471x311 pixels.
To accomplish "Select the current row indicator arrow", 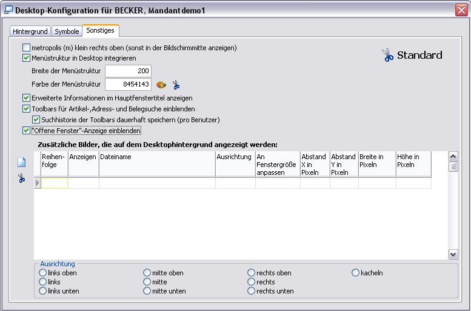I will coord(38,183).
